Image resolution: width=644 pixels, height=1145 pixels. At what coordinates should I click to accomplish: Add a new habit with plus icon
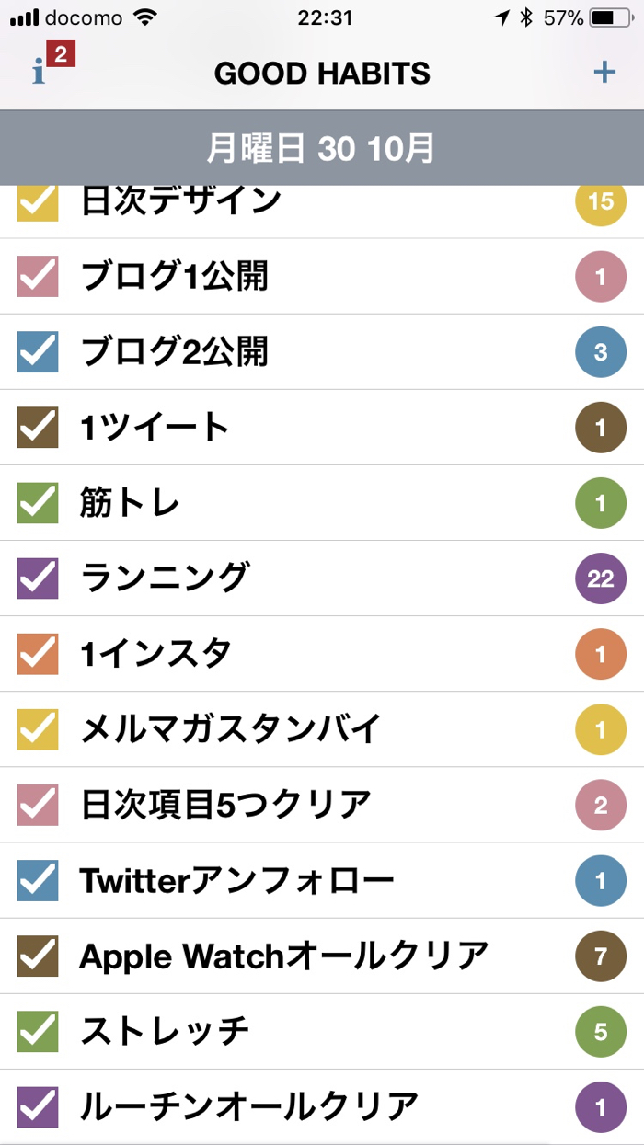pos(604,73)
